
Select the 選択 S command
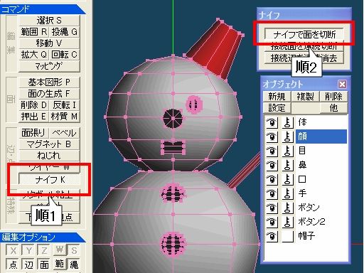coord(49,21)
